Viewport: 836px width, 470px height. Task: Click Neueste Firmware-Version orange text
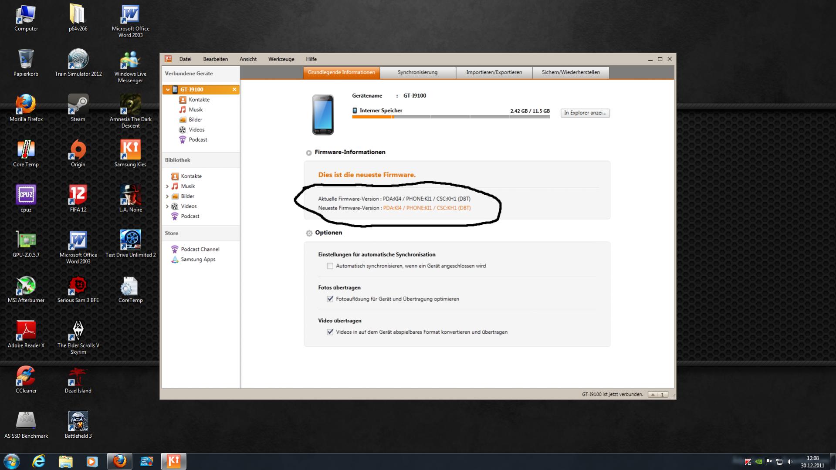tap(426, 208)
